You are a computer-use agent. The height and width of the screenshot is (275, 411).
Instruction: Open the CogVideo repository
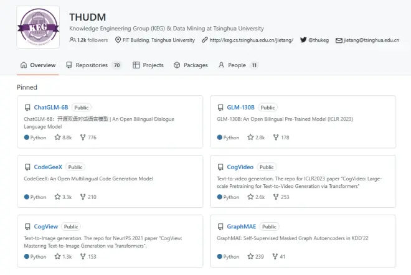click(x=240, y=167)
